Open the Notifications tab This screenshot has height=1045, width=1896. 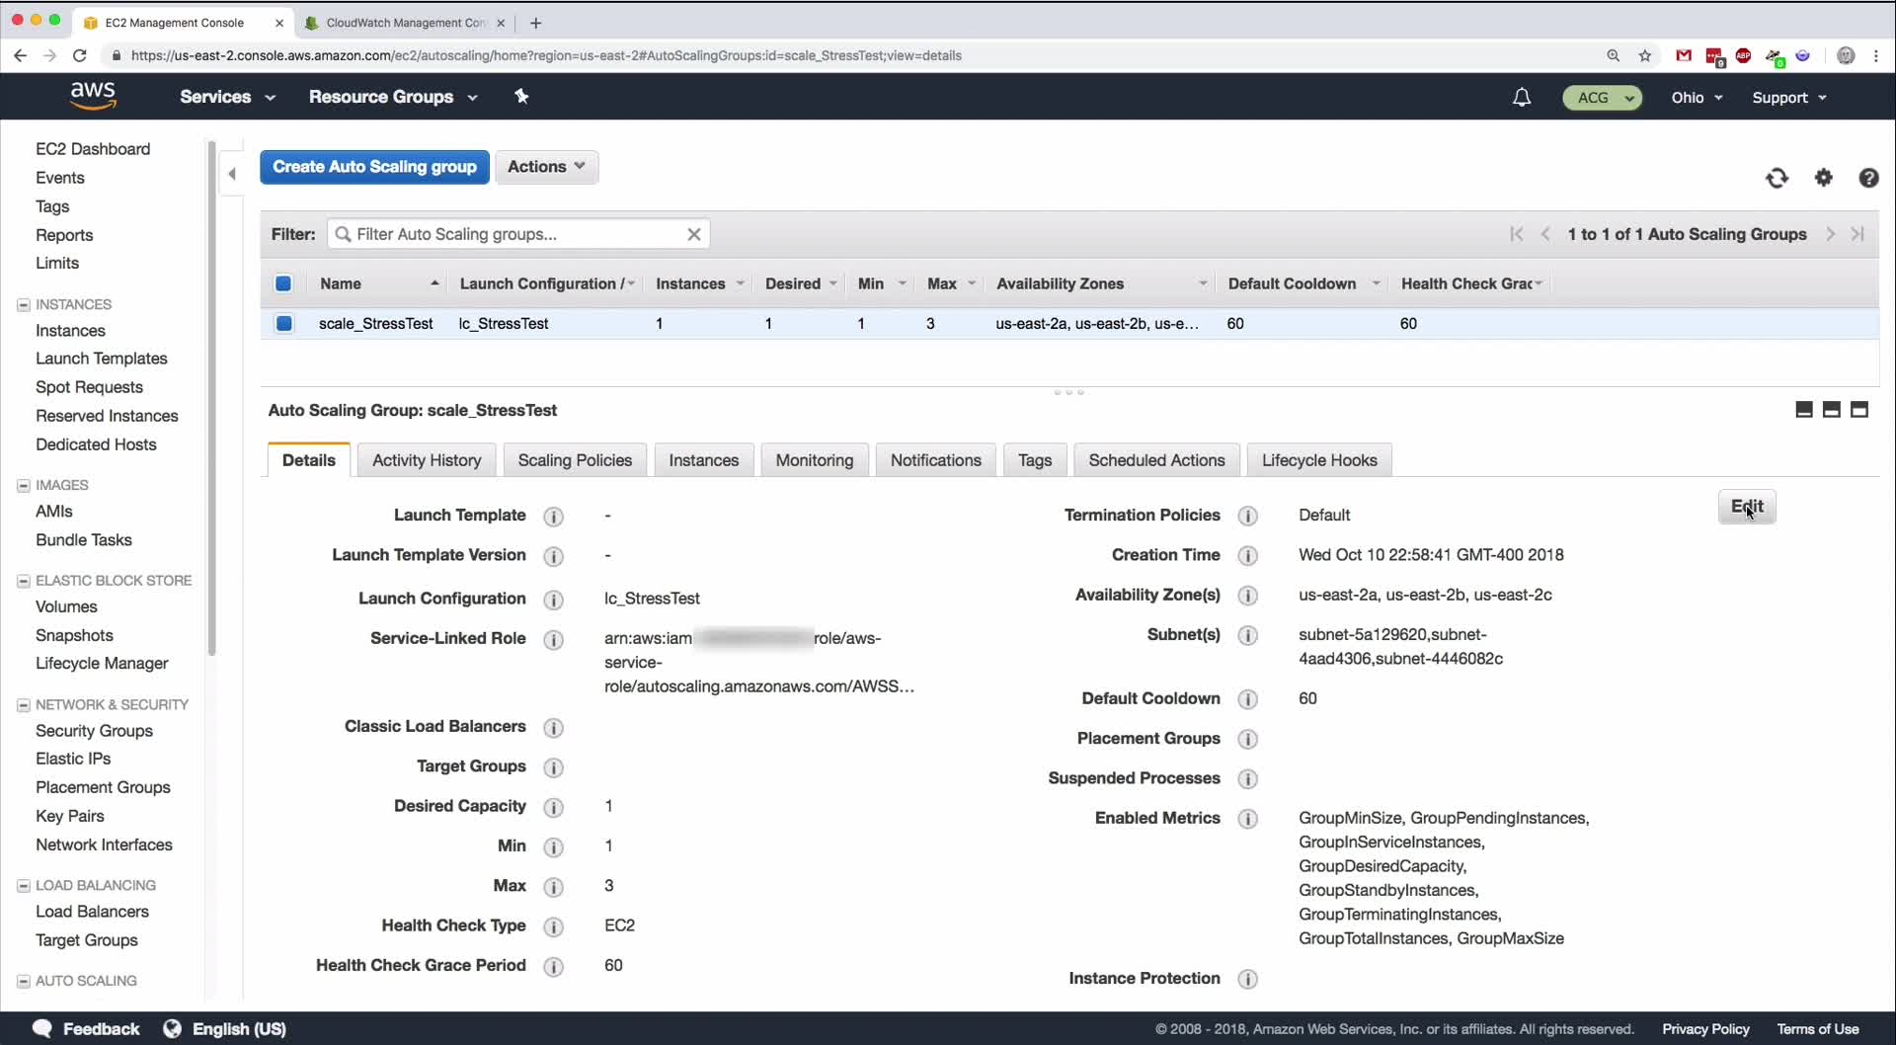pyautogui.click(x=936, y=460)
